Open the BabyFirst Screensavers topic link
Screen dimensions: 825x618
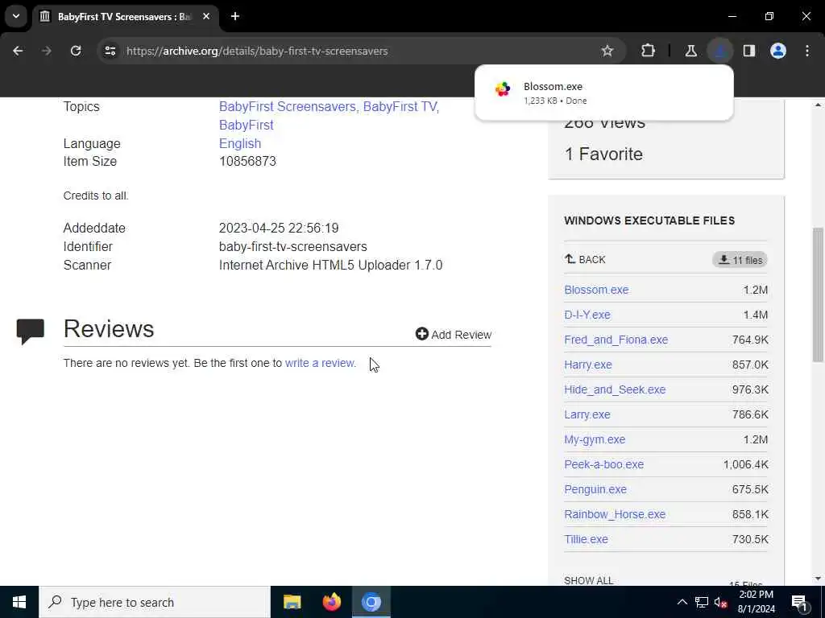288,106
